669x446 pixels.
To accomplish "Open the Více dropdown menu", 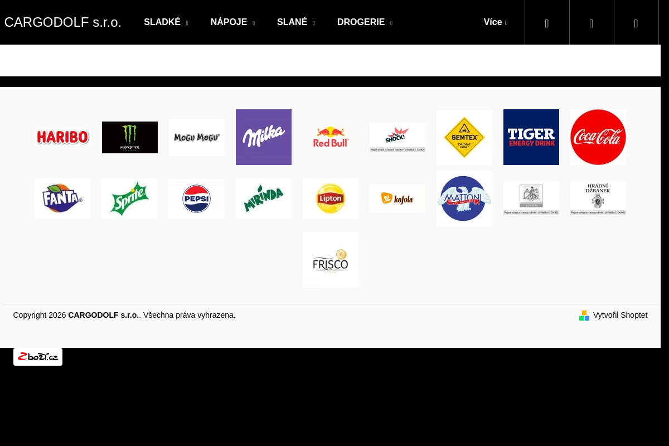I will click(x=496, y=22).
